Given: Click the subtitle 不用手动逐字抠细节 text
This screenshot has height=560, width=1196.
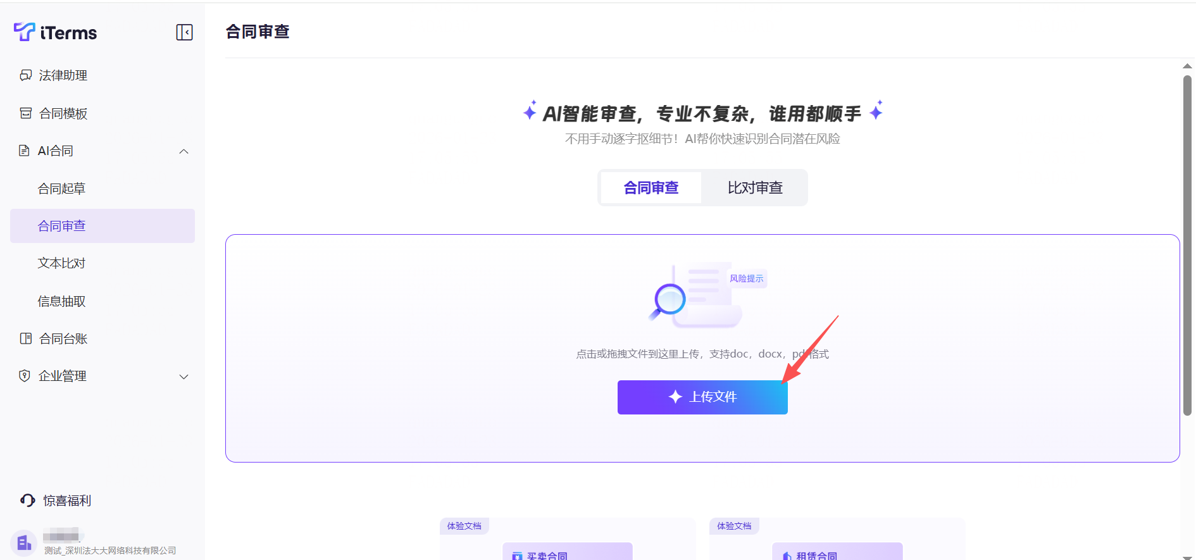Looking at the screenshot, I should [x=702, y=139].
